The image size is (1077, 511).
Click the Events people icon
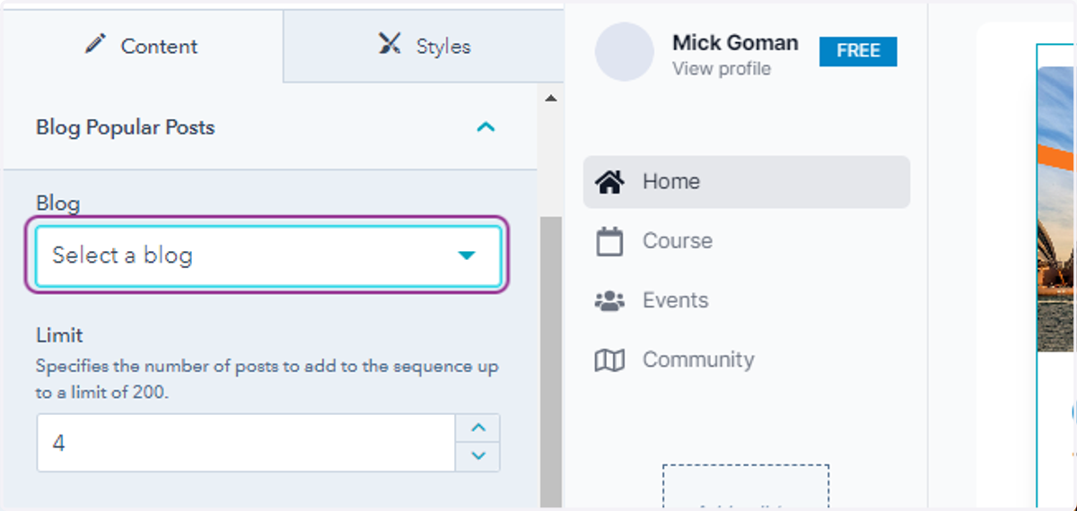click(610, 300)
